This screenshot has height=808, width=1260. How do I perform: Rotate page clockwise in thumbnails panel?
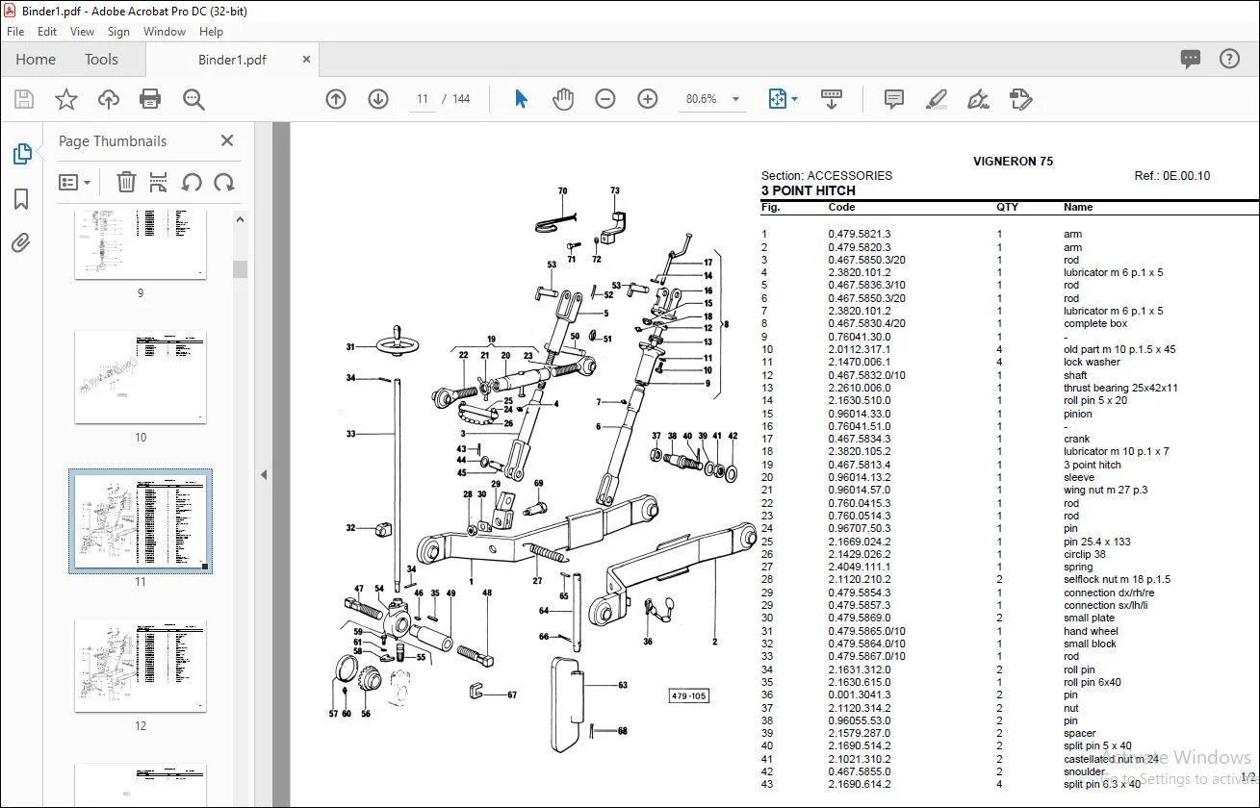coord(224,182)
